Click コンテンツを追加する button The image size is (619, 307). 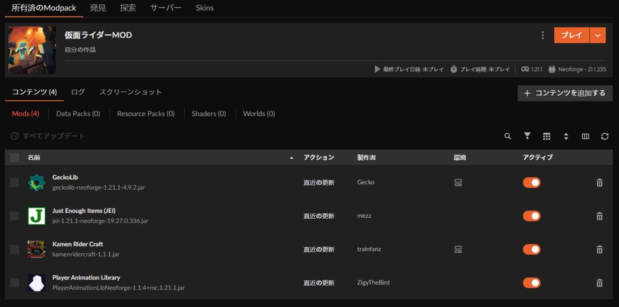point(565,93)
